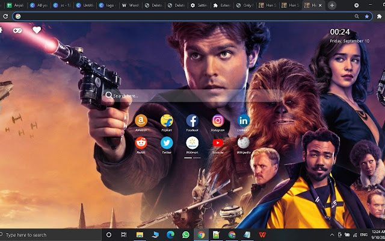
Task: Click the Windows taskbar search box
Action: (x=51, y=235)
